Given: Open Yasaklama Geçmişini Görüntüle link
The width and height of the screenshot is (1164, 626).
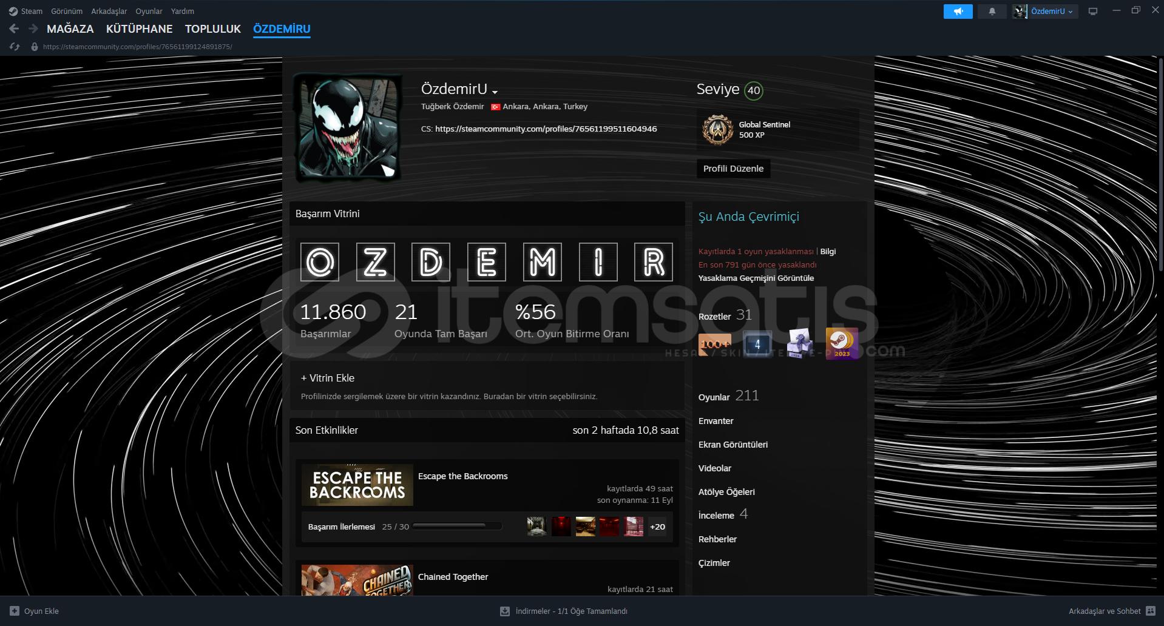Looking at the screenshot, I should (756, 278).
